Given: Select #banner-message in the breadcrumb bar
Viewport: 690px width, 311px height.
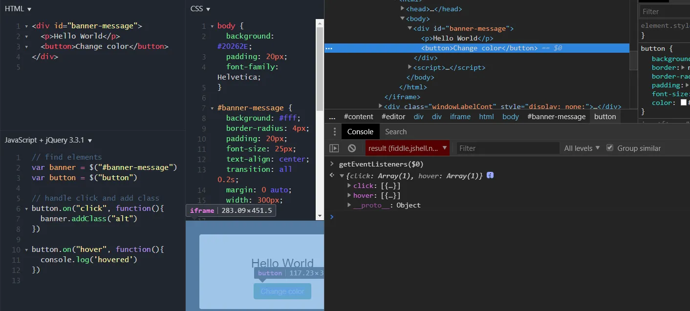Looking at the screenshot, I should click(x=557, y=117).
